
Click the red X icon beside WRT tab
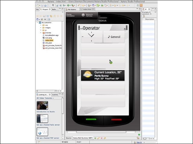(x=102, y=138)
